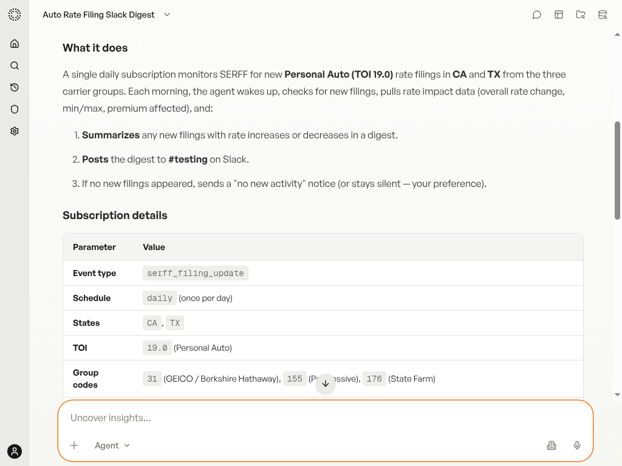Jump to bottom with down-arrow button

[326, 383]
